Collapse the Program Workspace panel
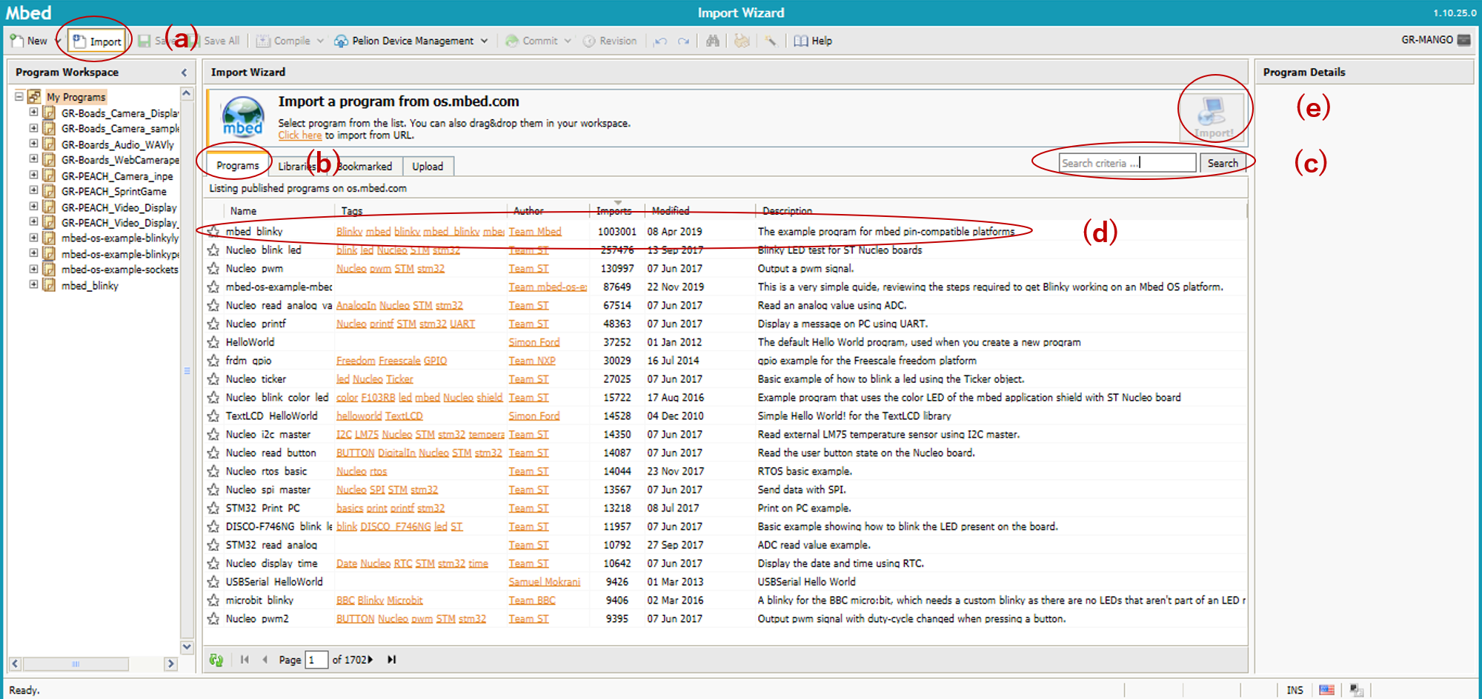Viewport: 1482px width, 699px height. [x=184, y=73]
